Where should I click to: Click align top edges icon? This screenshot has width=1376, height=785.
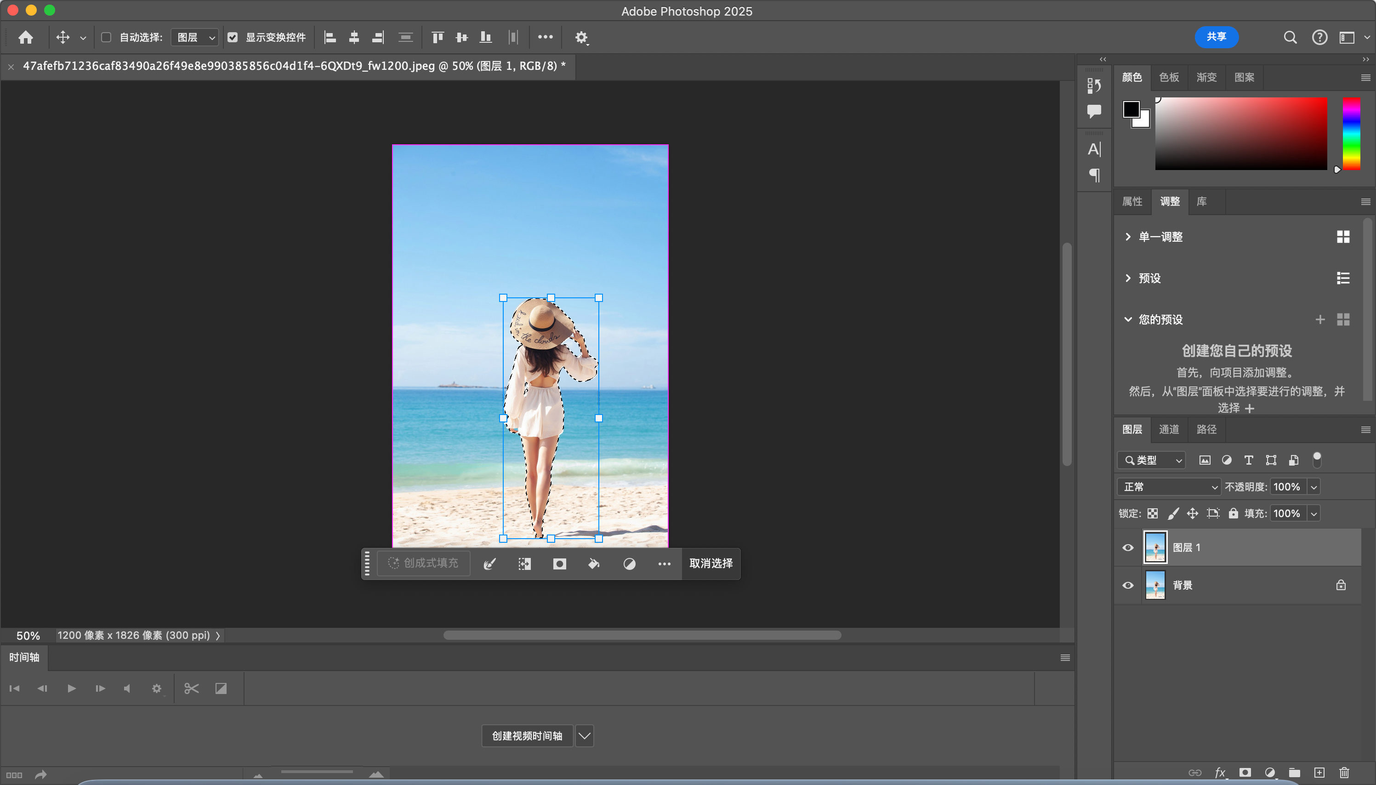(438, 37)
